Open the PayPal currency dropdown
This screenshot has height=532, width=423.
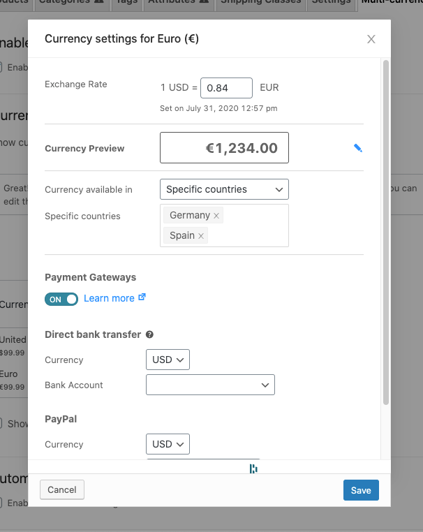click(x=168, y=444)
